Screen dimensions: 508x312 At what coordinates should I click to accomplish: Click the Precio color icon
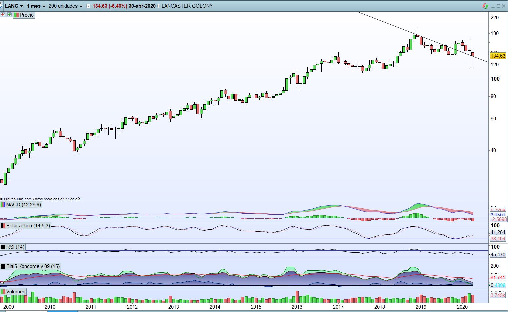[x=16, y=15]
